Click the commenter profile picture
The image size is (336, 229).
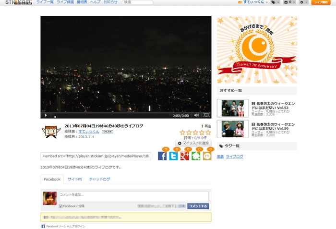point(50,198)
